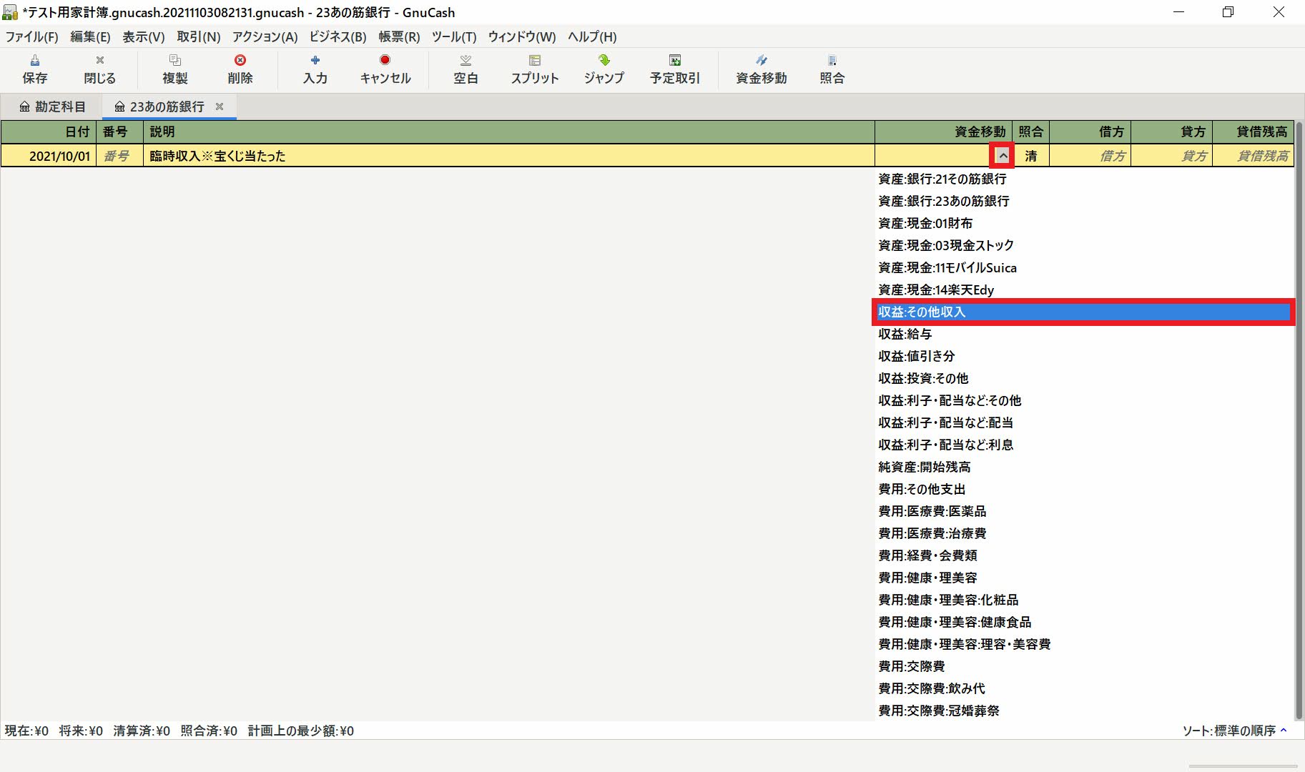Choose 収益:利子・配当など:配当 from the list
The width and height of the screenshot is (1305, 772).
point(1084,422)
